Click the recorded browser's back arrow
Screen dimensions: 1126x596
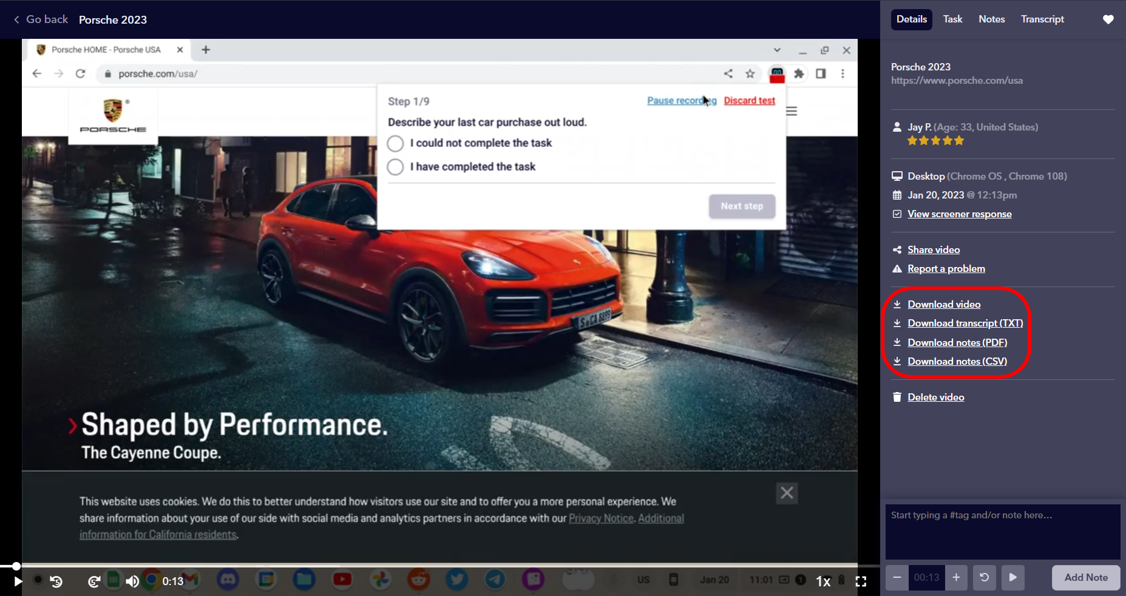pos(37,73)
